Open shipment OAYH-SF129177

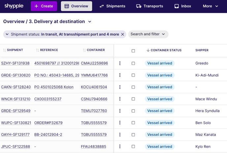pos(16,135)
